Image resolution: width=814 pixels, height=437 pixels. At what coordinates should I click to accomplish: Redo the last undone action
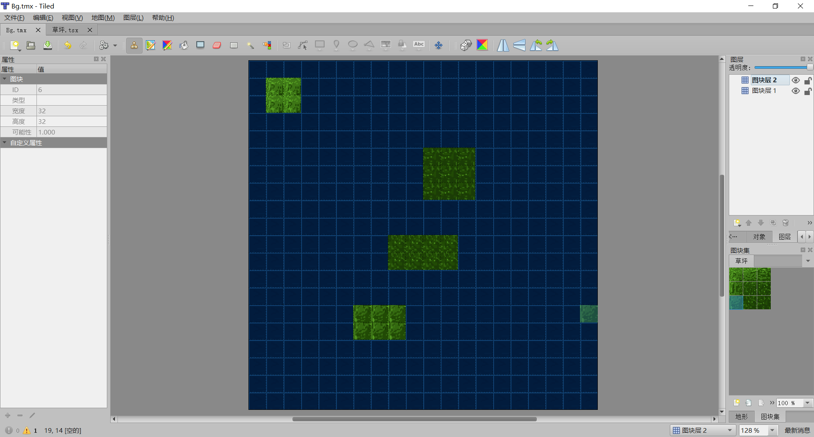coord(84,45)
